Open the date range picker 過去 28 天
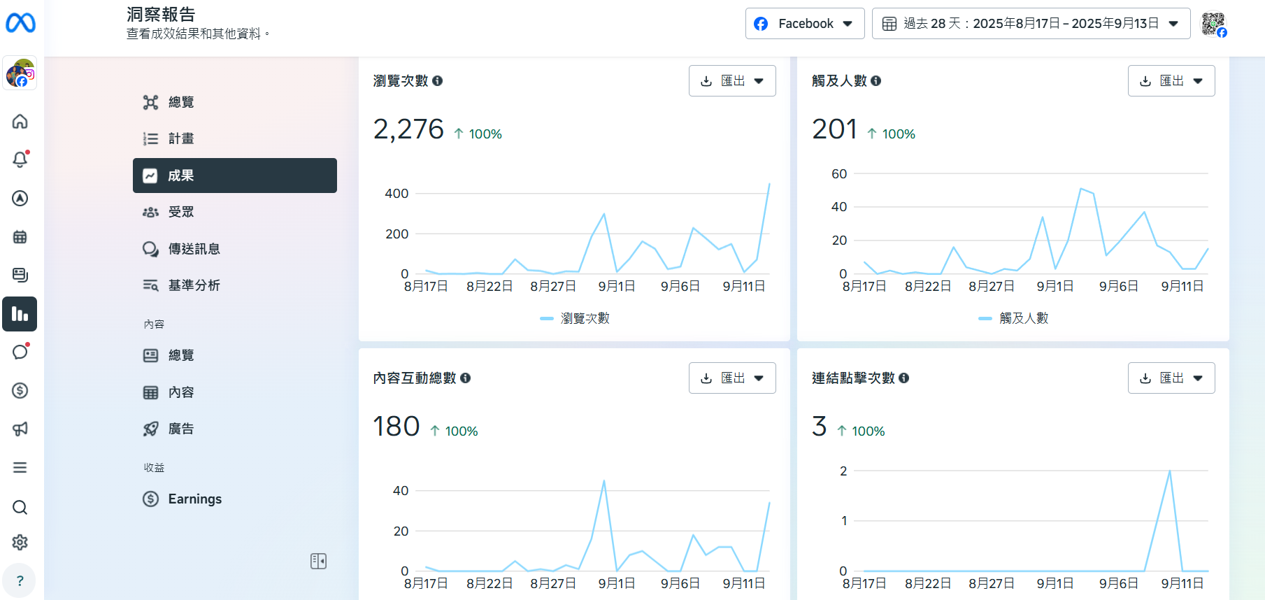Image resolution: width=1265 pixels, height=600 pixels. tap(1030, 24)
